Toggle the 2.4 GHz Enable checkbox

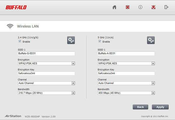(x=20, y=42)
